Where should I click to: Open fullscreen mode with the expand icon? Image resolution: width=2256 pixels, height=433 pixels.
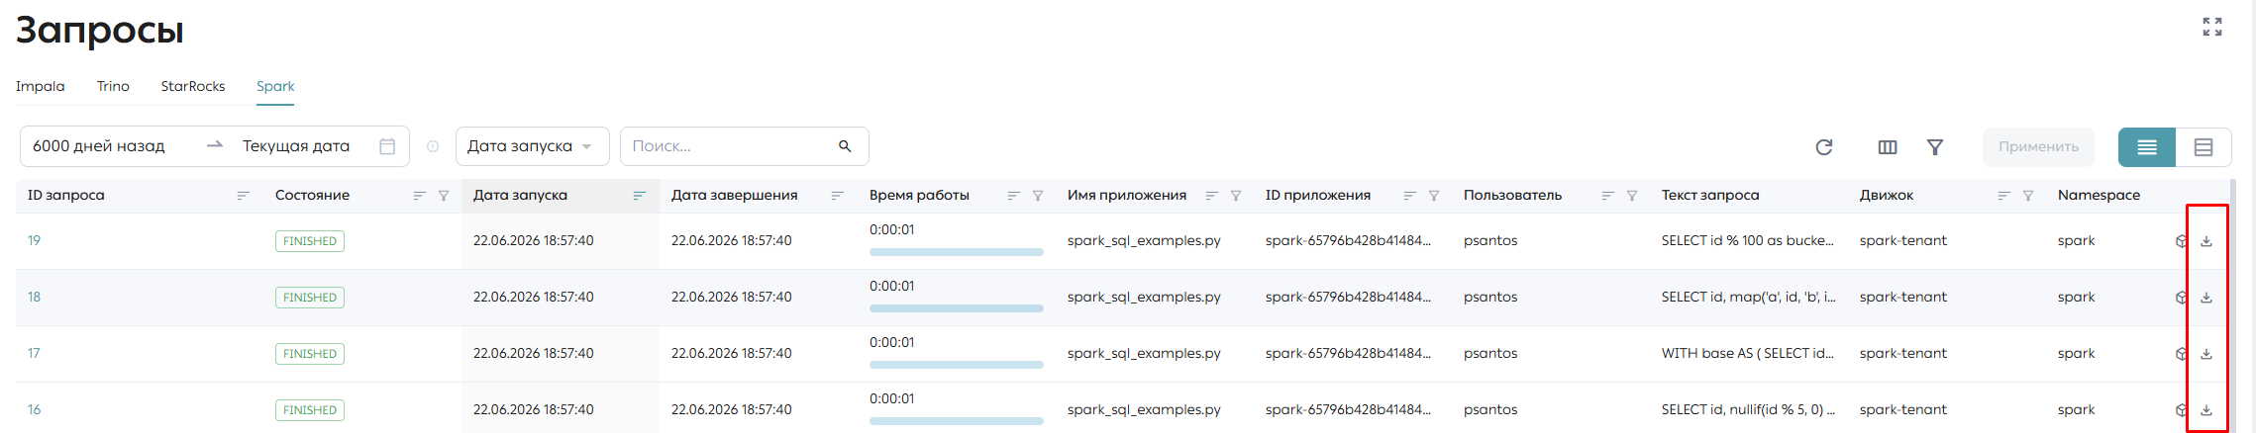2211,27
